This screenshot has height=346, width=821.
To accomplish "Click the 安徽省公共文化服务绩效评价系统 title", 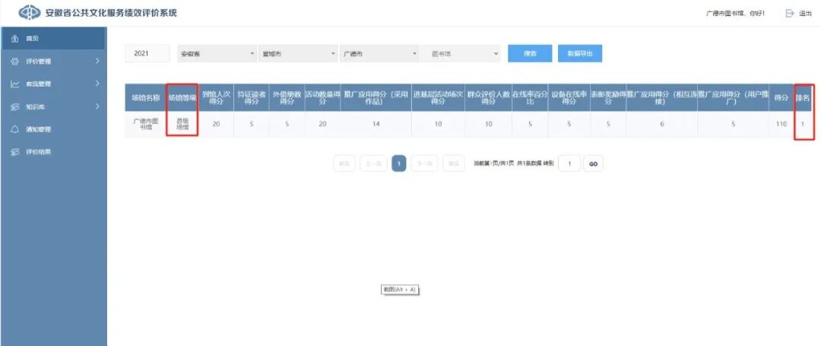I will (112, 13).
